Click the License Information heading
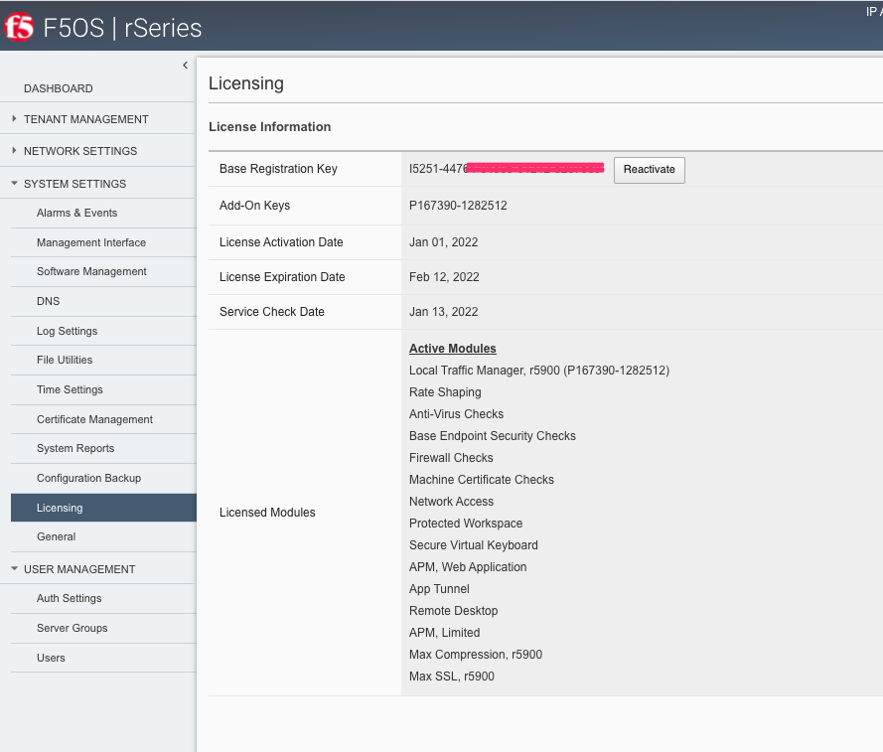Screen dimensions: 883x752 (x=270, y=127)
